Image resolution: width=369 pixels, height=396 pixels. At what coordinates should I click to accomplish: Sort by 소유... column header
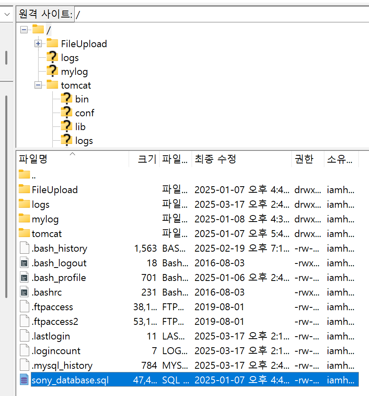pos(341,159)
